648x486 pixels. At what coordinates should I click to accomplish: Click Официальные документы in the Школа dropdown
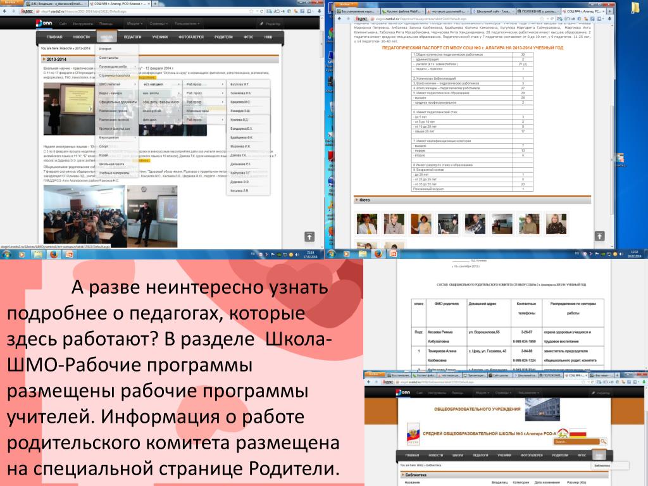click(117, 102)
